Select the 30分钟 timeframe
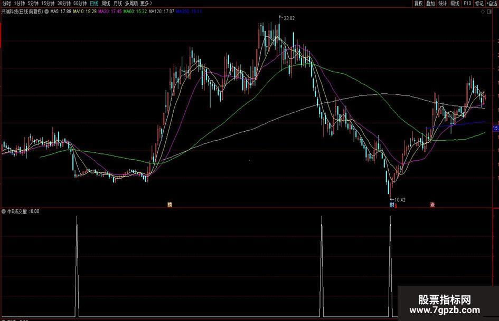The image size is (499, 321). 64,4
